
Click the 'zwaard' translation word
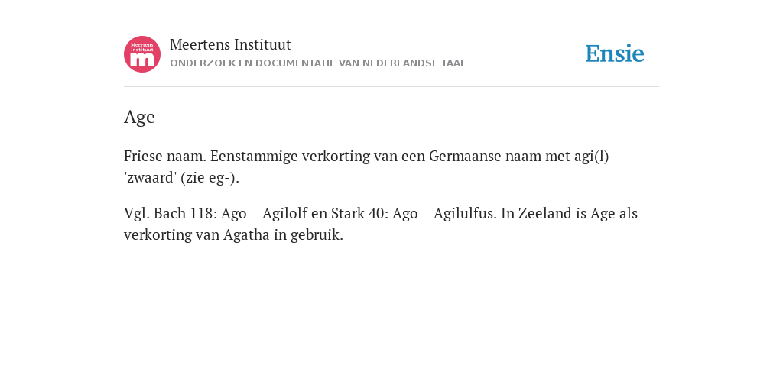[x=151, y=178]
